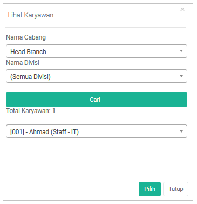Close the Lihat Karyawan dialog with X icon
This screenshot has width=197, height=204.
click(182, 10)
